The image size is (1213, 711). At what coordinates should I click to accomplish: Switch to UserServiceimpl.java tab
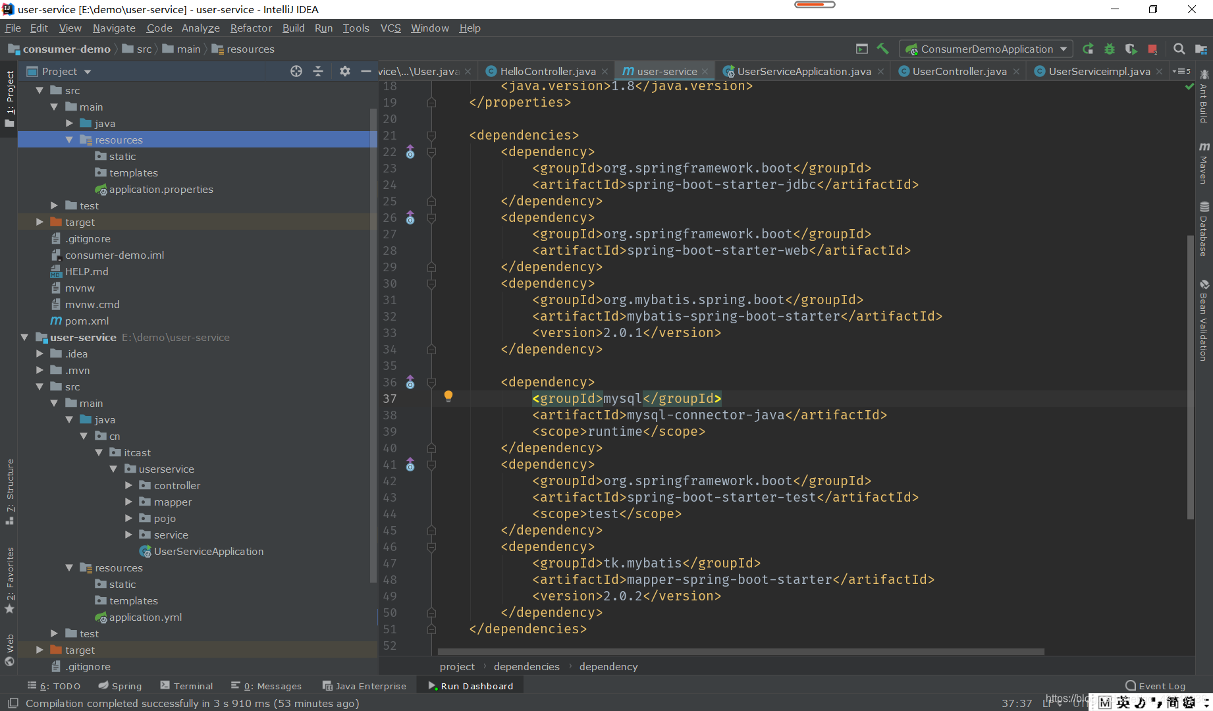tap(1098, 71)
